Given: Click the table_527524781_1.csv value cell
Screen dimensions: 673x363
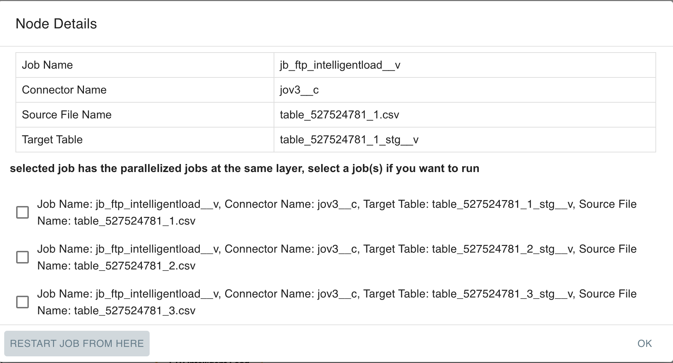Looking at the screenshot, I should [339, 115].
